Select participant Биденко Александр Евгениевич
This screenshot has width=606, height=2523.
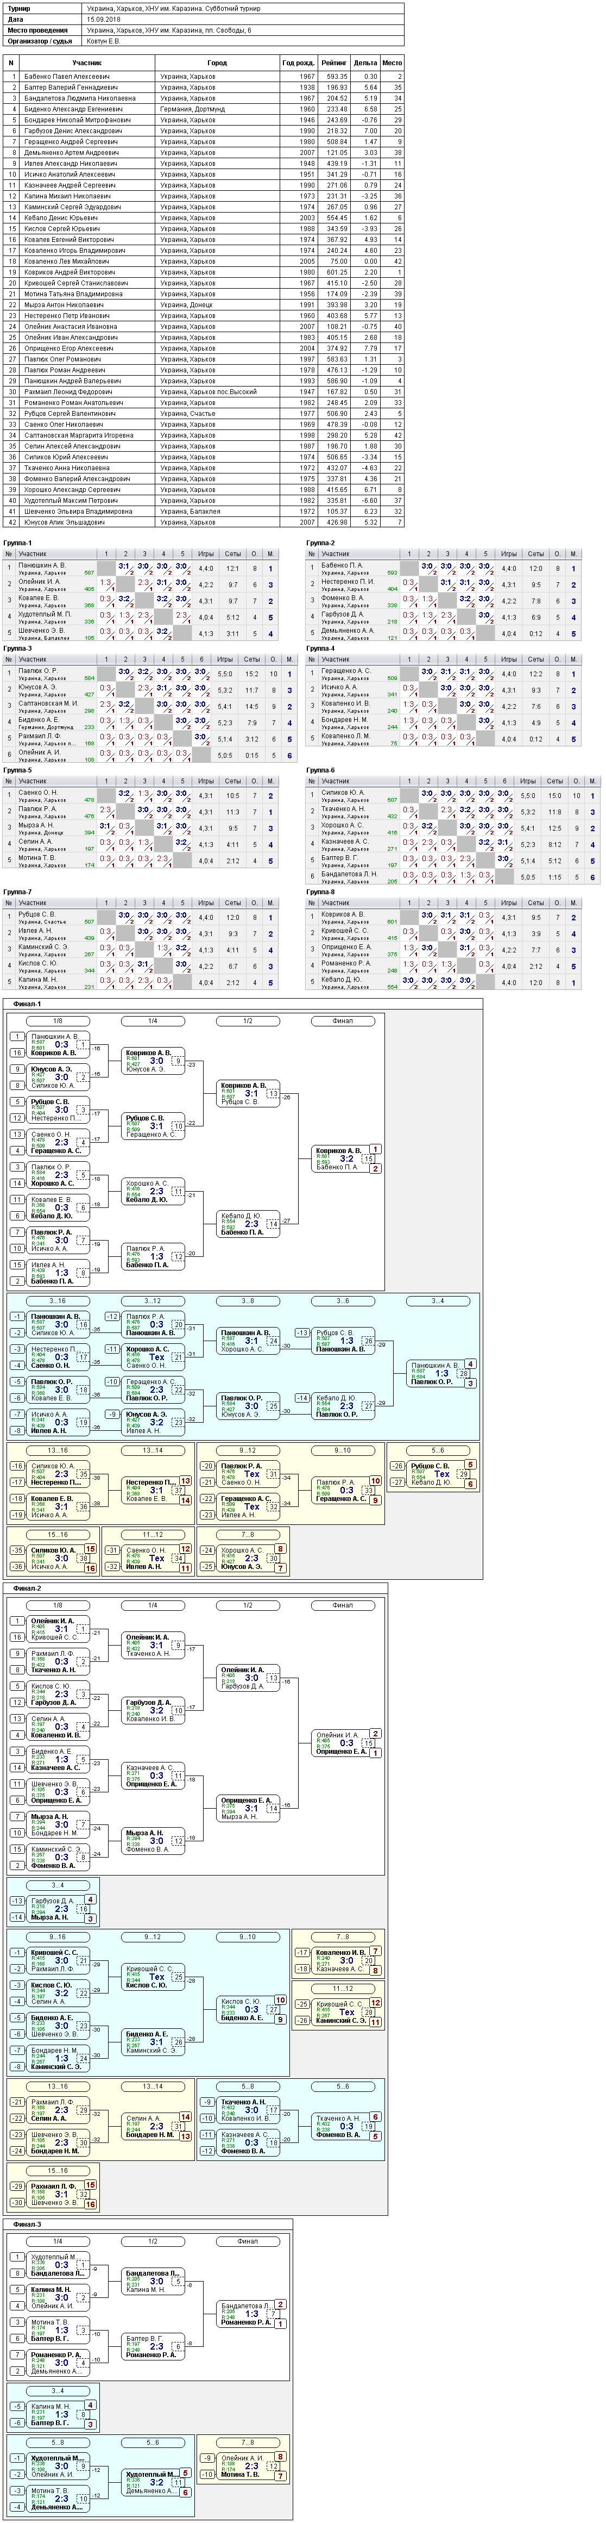(73, 109)
